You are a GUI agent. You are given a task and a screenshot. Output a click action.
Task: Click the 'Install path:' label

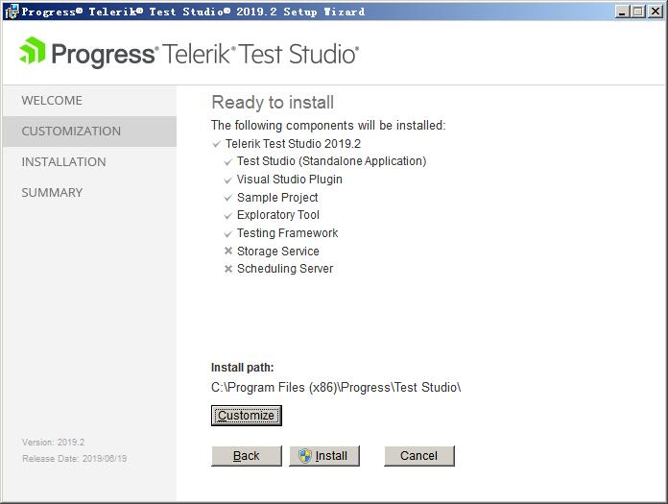(x=243, y=368)
